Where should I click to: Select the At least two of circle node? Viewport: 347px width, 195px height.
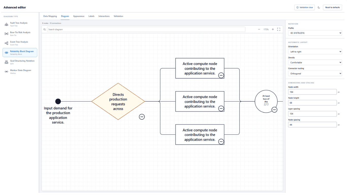[x=266, y=102]
